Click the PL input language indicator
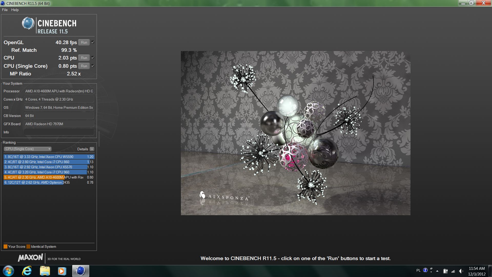Image resolution: width=492 pixels, height=277 pixels. (x=418, y=270)
